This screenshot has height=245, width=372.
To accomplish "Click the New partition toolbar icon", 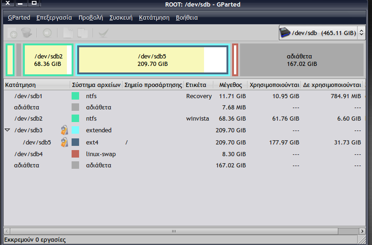I will (13, 33).
